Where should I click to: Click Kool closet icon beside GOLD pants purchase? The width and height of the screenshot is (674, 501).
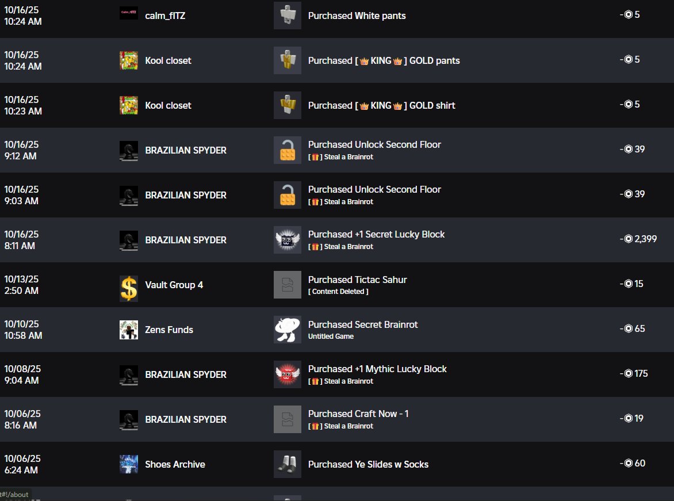[x=128, y=60]
